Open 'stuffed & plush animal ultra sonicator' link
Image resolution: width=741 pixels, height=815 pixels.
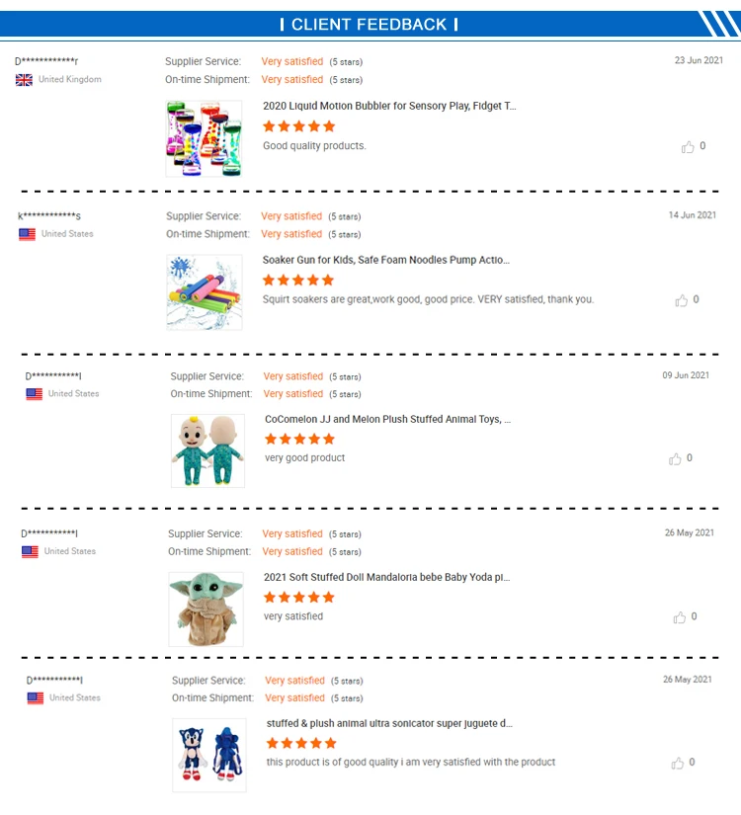(x=389, y=723)
